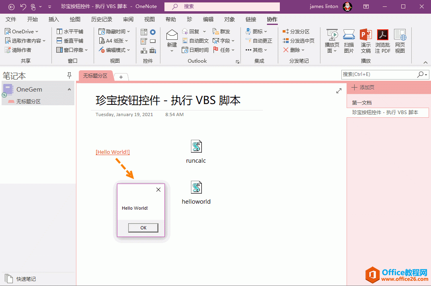This screenshot has height=286, width=431.
Task: Click 自动更正 button
Action: [x=259, y=41]
